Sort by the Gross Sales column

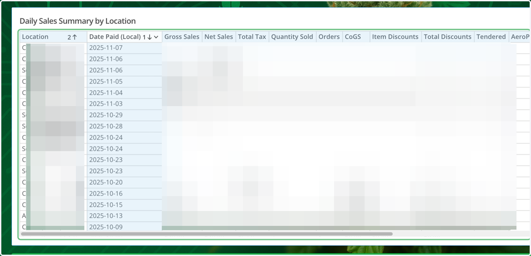tap(182, 37)
